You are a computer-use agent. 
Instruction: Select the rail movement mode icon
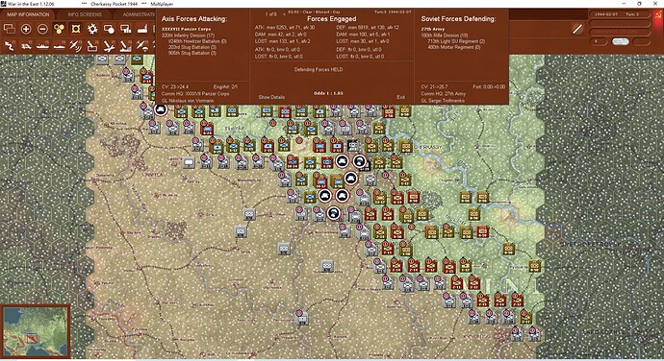tap(26, 46)
